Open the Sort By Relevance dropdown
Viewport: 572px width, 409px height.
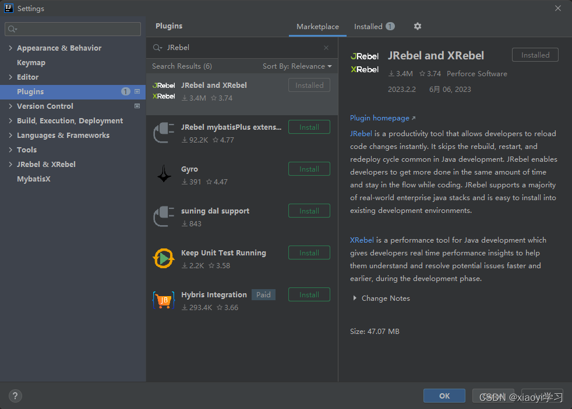point(297,66)
